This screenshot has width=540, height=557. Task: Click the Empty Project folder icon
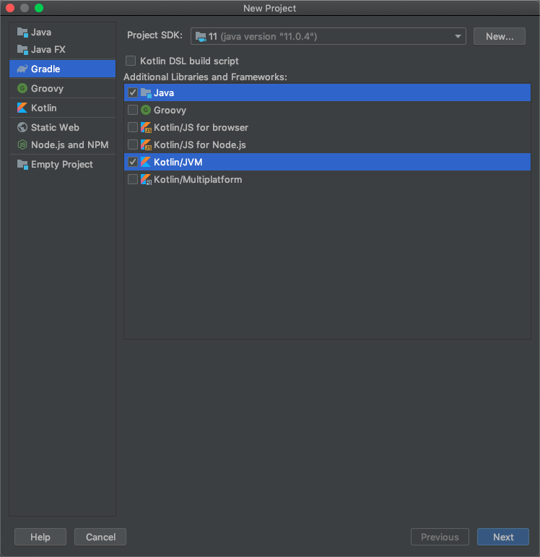point(22,165)
